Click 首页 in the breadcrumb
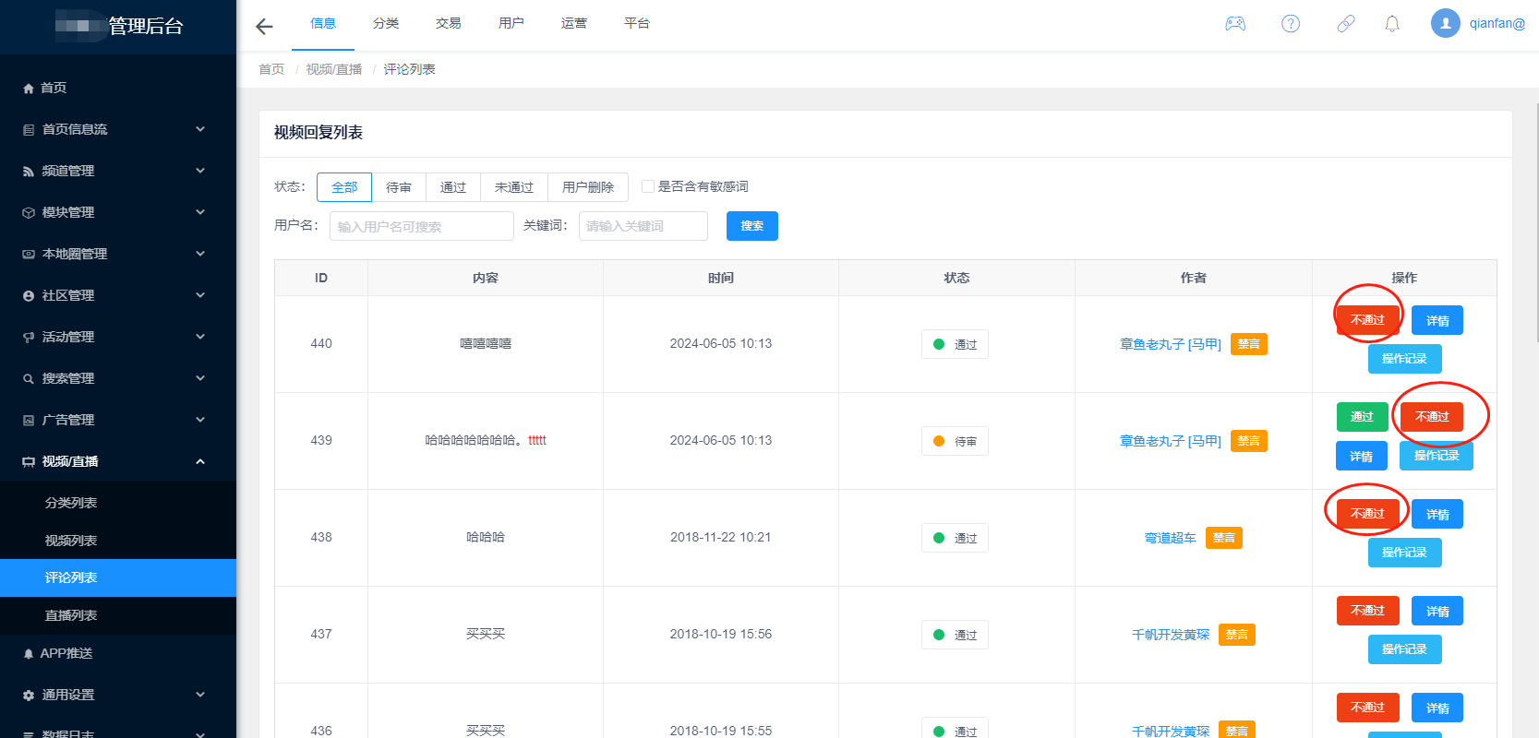This screenshot has width=1539, height=738. pyautogui.click(x=271, y=69)
